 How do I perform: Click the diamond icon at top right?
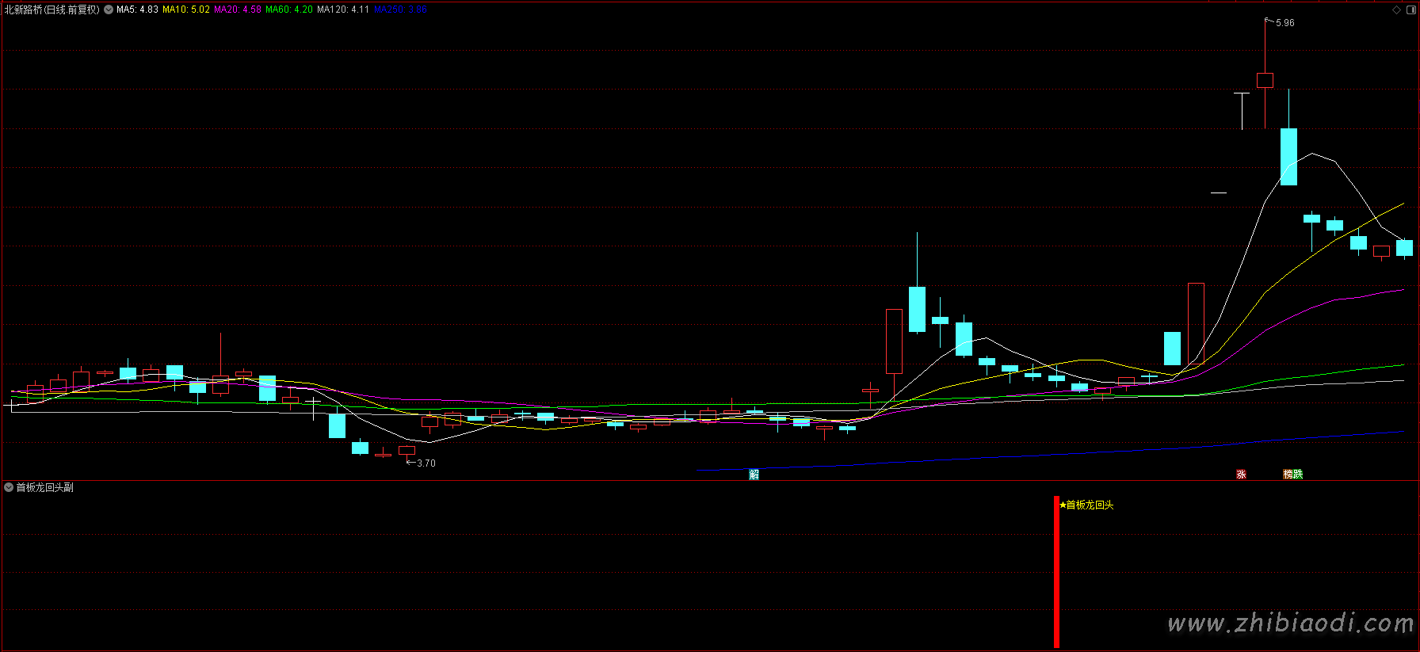pos(1396,10)
